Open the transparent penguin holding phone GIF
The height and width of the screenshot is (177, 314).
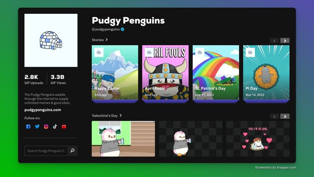(191, 139)
